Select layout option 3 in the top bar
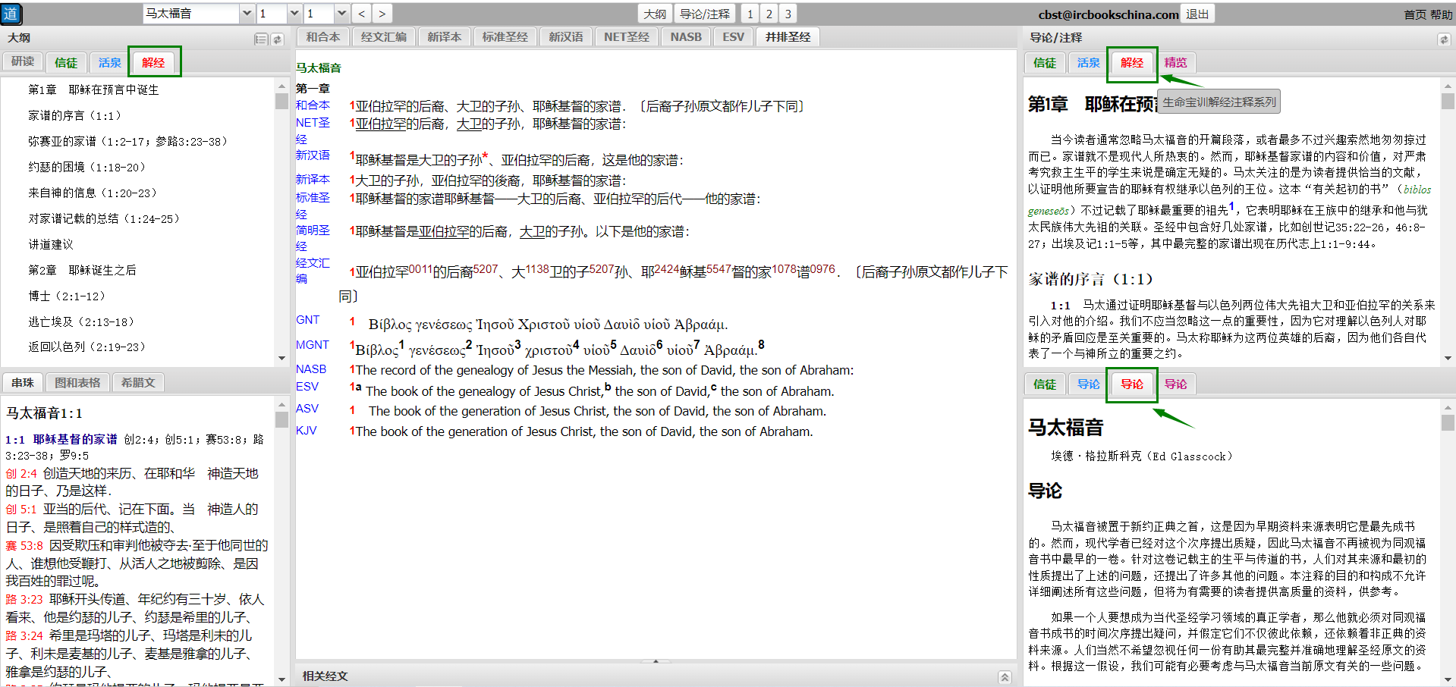 (x=788, y=14)
